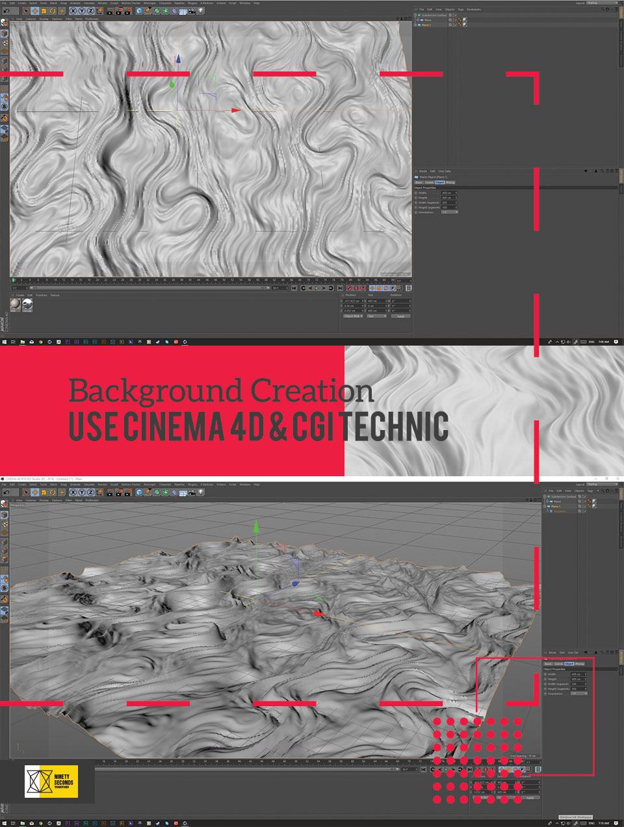Disable Subdivision Surface green checkmark in object list

pos(456,15)
